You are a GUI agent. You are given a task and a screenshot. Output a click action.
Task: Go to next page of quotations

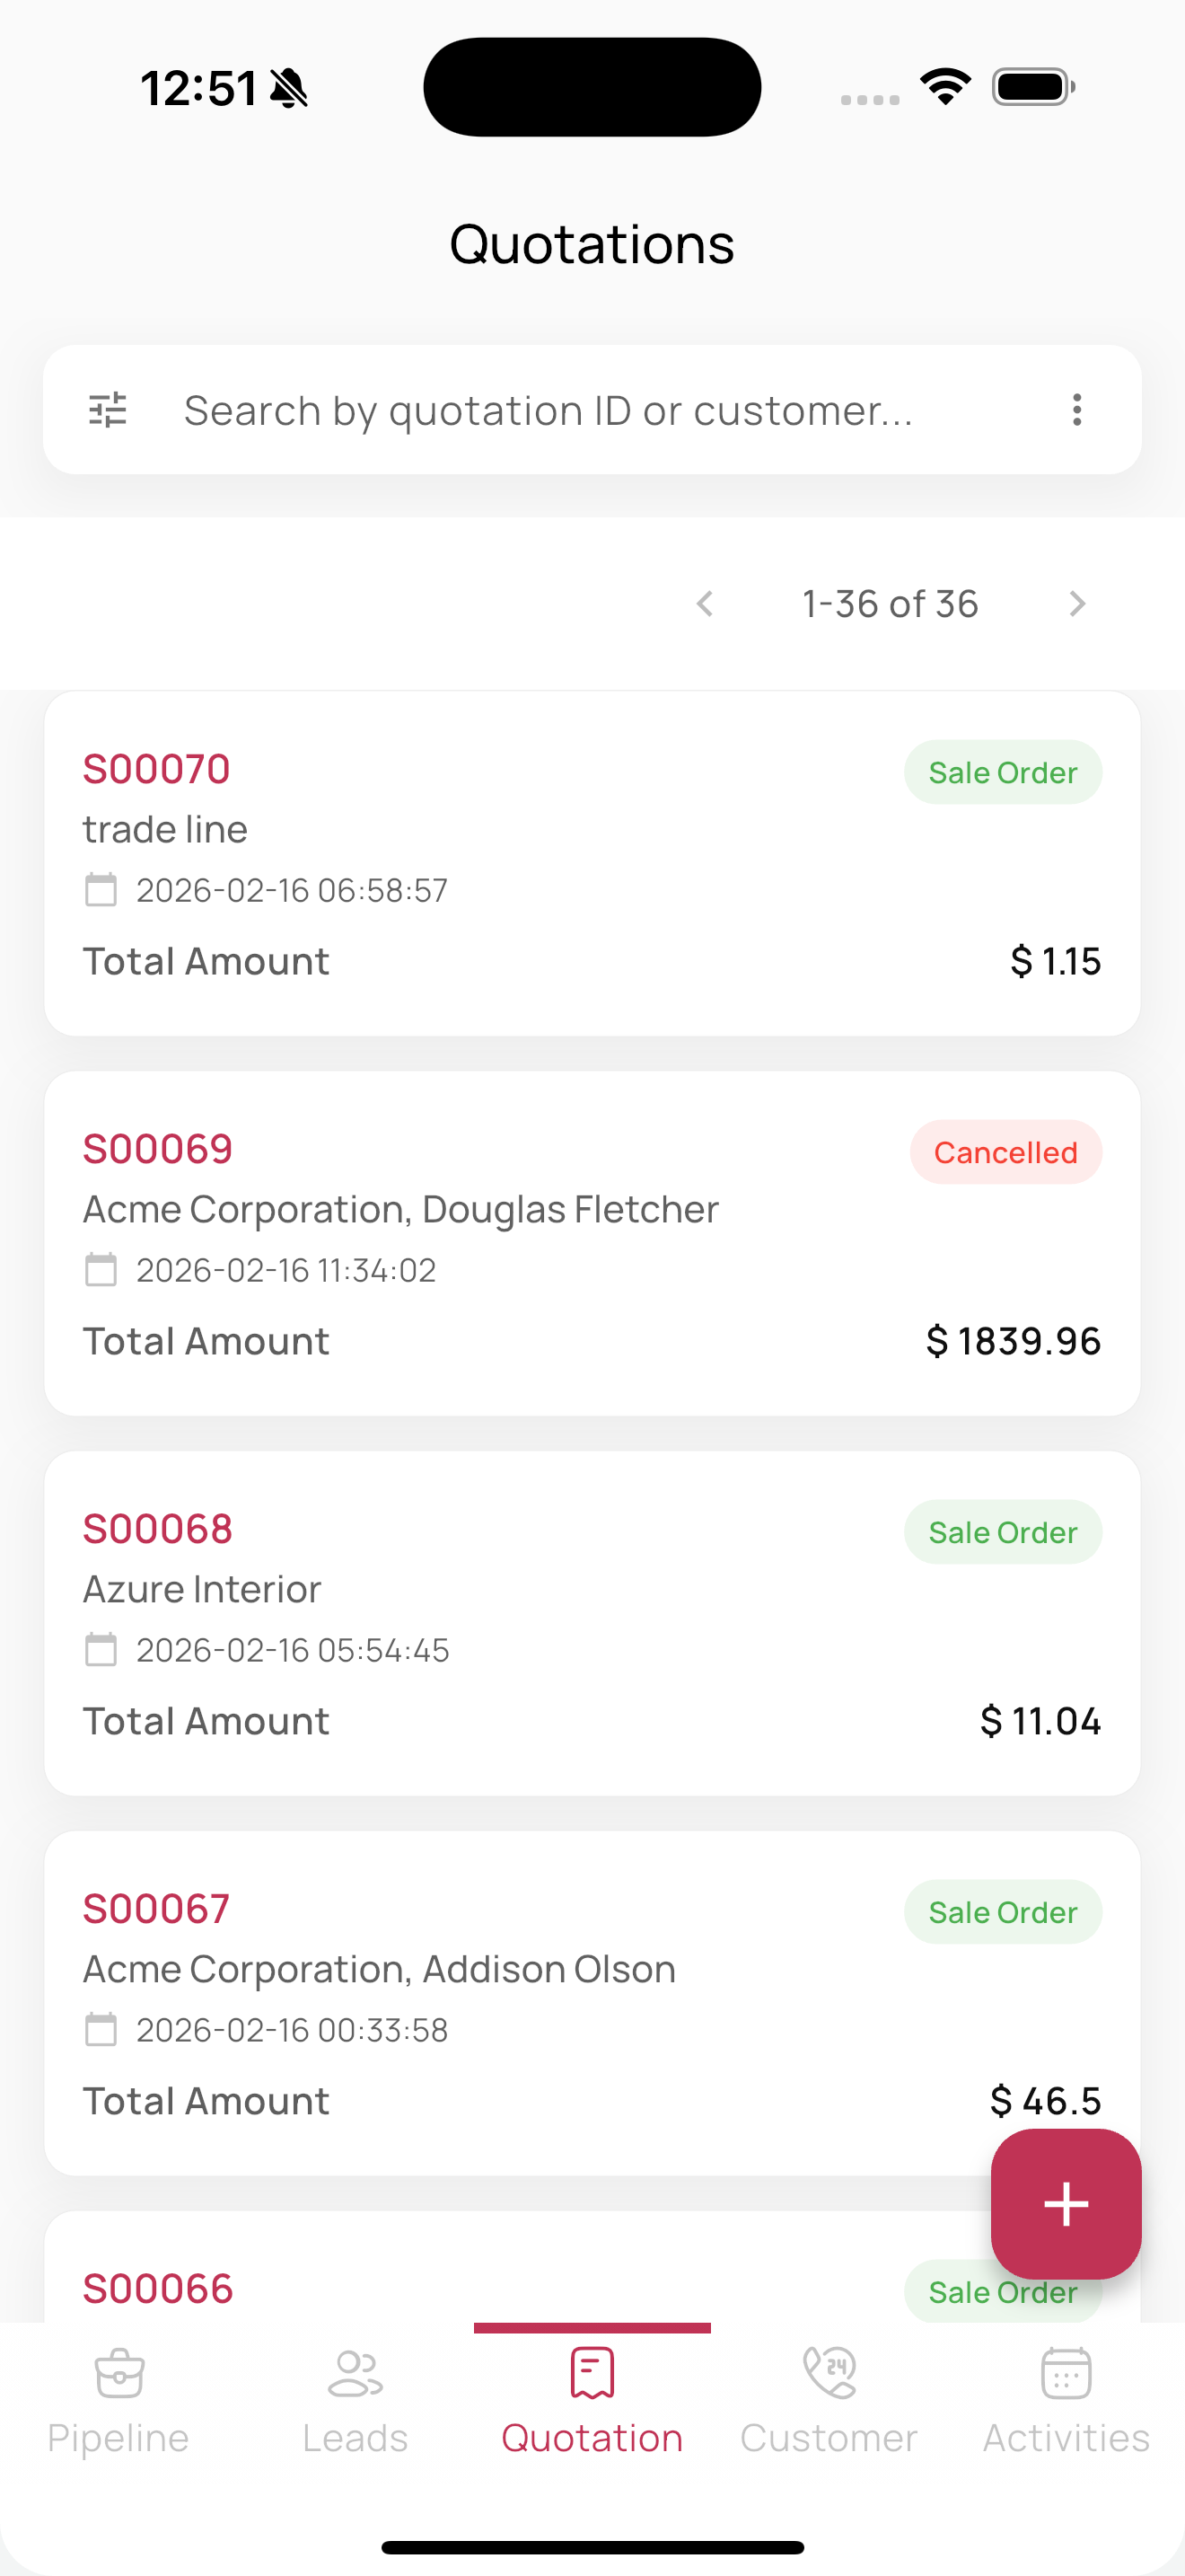click(1076, 604)
